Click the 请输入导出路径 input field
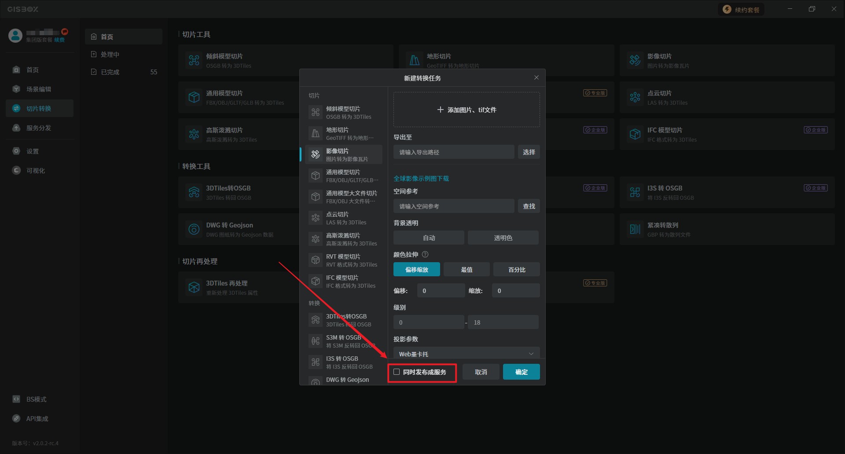Image resolution: width=845 pixels, height=454 pixels. pyautogui.click(x=453, y=152)
